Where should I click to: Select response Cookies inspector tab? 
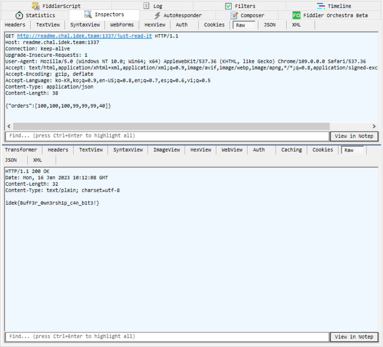[323, 150]
